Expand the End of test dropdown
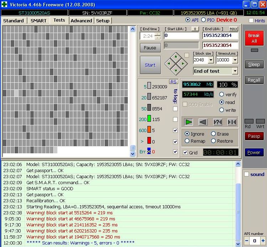The height and width of the screenshot is (247, 267). (x=235, y=71)
